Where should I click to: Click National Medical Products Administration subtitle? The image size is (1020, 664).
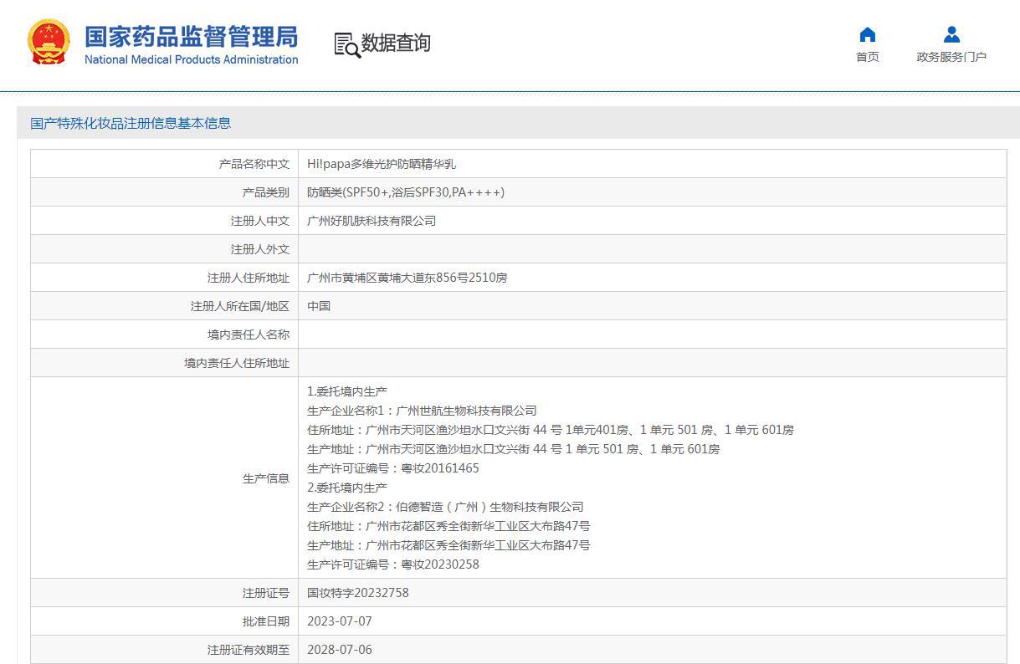coord(191,59)
